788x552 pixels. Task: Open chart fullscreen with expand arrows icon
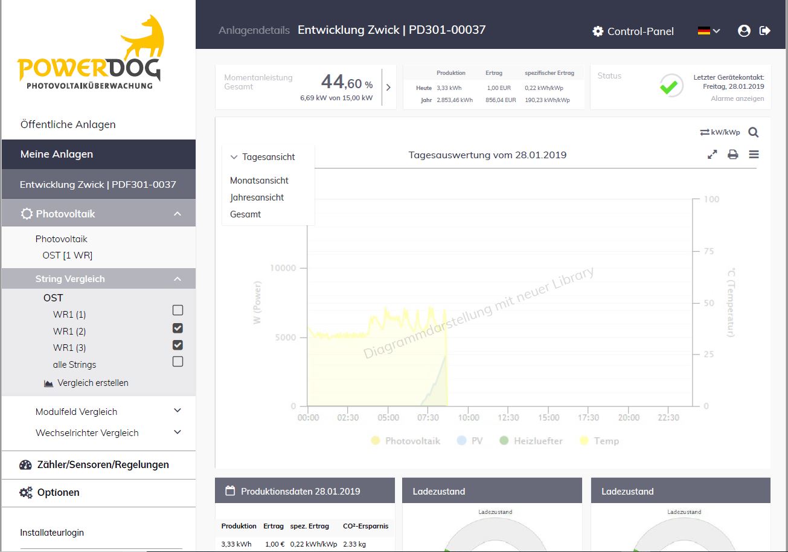pyautogui.click(x=713, y=155)
